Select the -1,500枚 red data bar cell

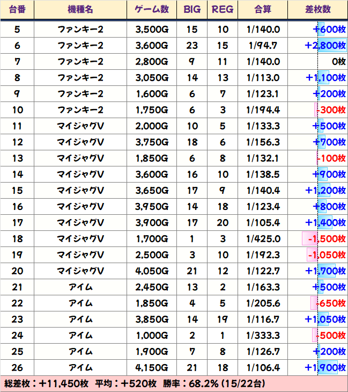(327, 239)
